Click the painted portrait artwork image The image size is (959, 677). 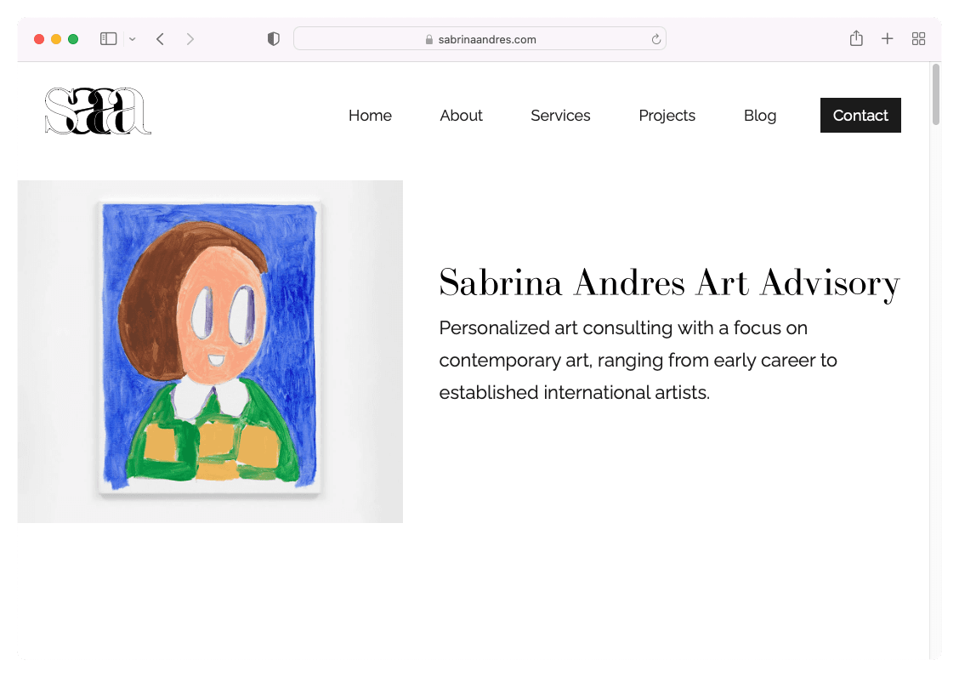point(210,350)
